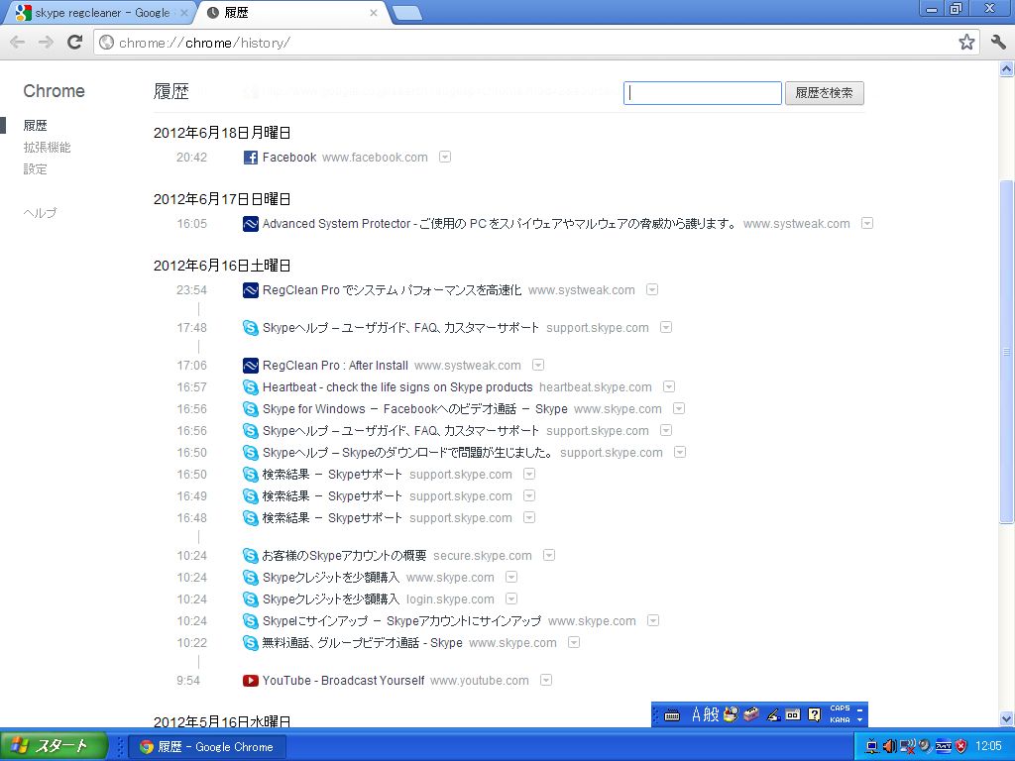Click the date heading 2012年6月17日日曜日
Image resolution: width=1015 pixels, height=761 pixels.
click(x=222, y=199)
